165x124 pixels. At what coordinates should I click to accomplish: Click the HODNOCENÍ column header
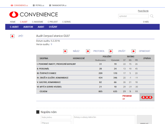pos(79,58)
